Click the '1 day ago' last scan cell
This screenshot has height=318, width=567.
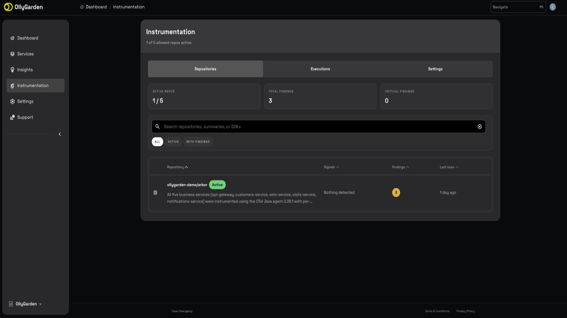point(448,193)
